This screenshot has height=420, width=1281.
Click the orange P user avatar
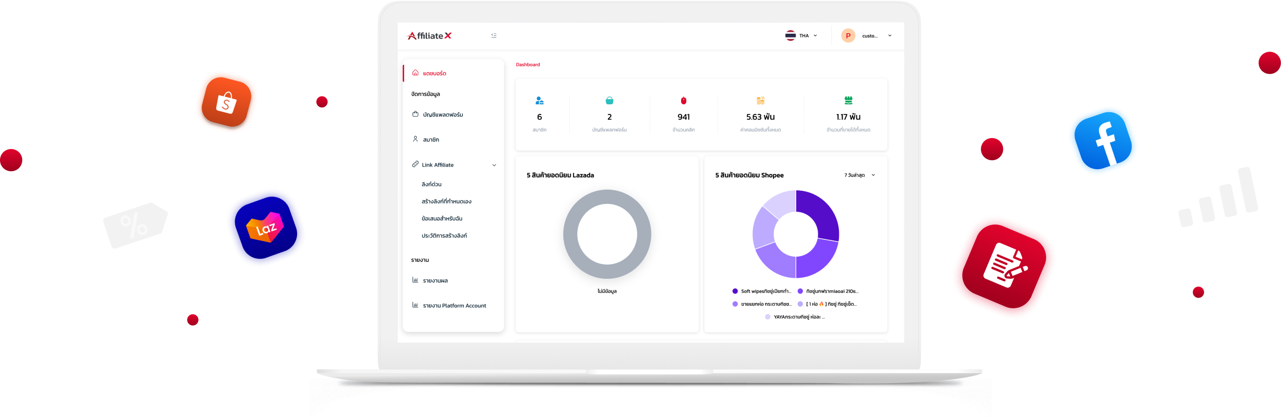point(848,36)
